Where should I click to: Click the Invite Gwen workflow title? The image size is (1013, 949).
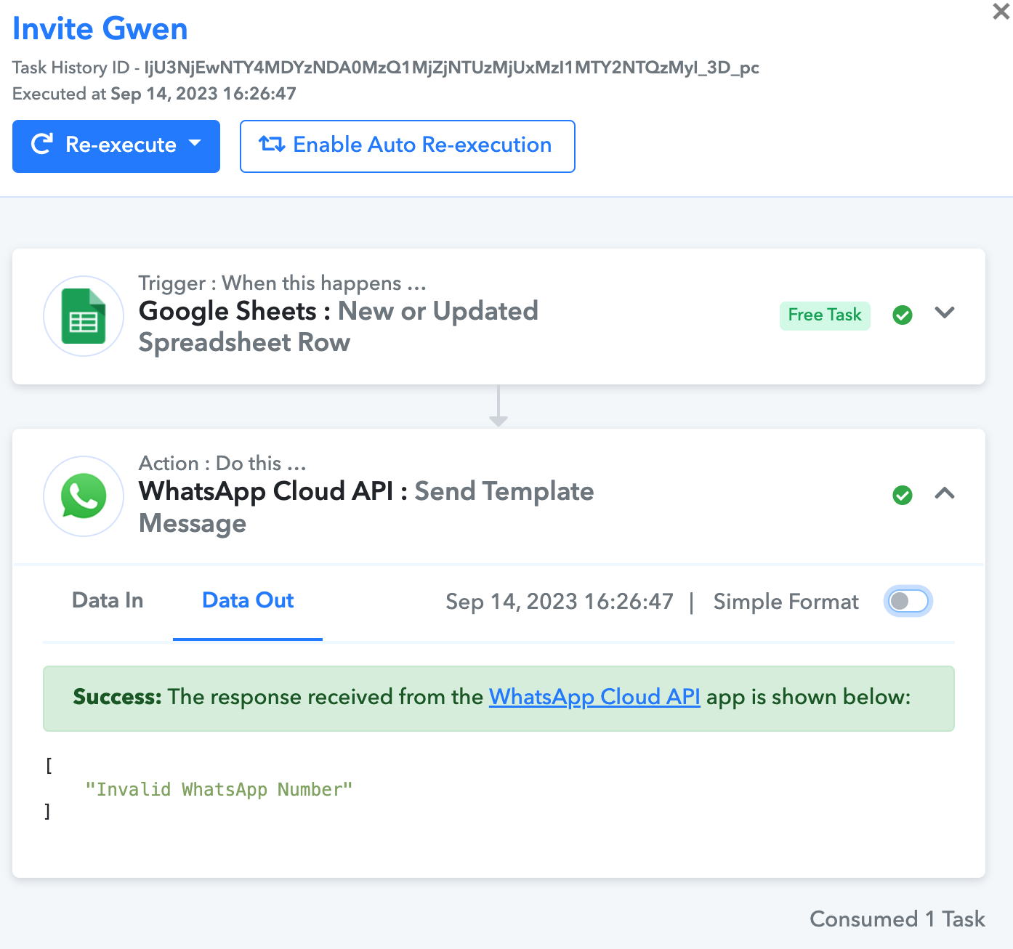pos(100,29)
